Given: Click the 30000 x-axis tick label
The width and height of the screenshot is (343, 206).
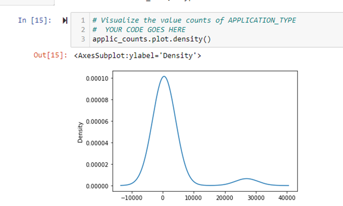Looking at the screenshot, I should 256,198.
